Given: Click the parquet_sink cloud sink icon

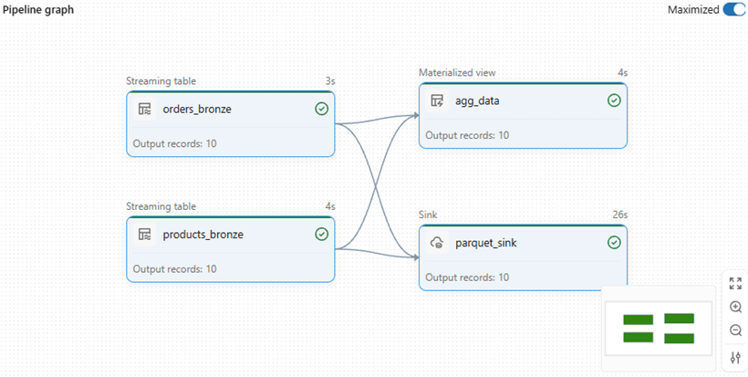Looking at the screenshot, I should 437,243.
